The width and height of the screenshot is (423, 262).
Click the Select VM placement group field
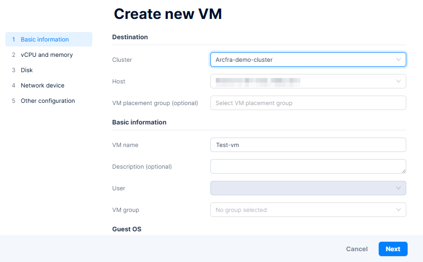(308, 103)
